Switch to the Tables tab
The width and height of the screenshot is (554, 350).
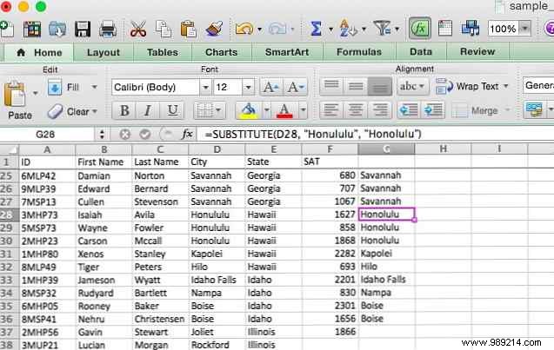(163, 53)
